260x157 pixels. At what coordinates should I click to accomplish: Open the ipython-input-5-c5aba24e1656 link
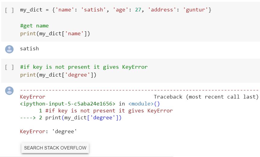(x=68, y=104)
